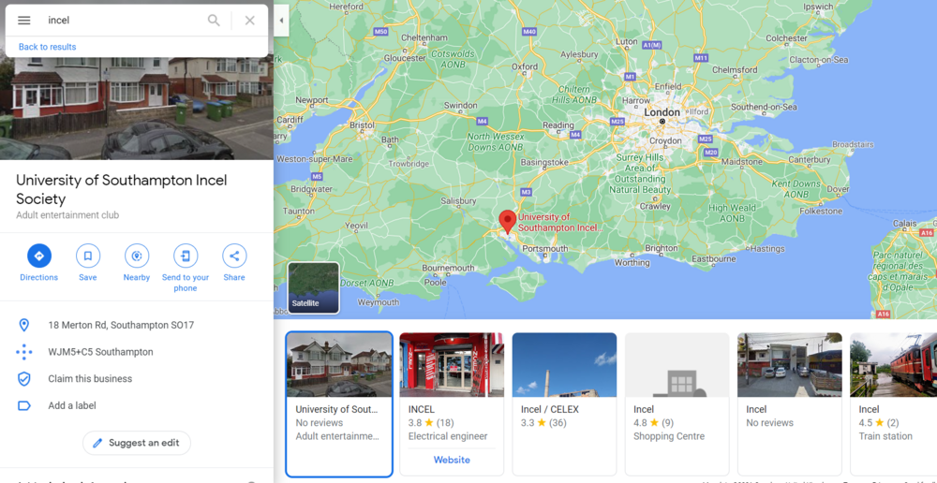Choose Add a label
The height and width of the screenshot is (483, 937).
pyautogui.click(x=72, y=406)
